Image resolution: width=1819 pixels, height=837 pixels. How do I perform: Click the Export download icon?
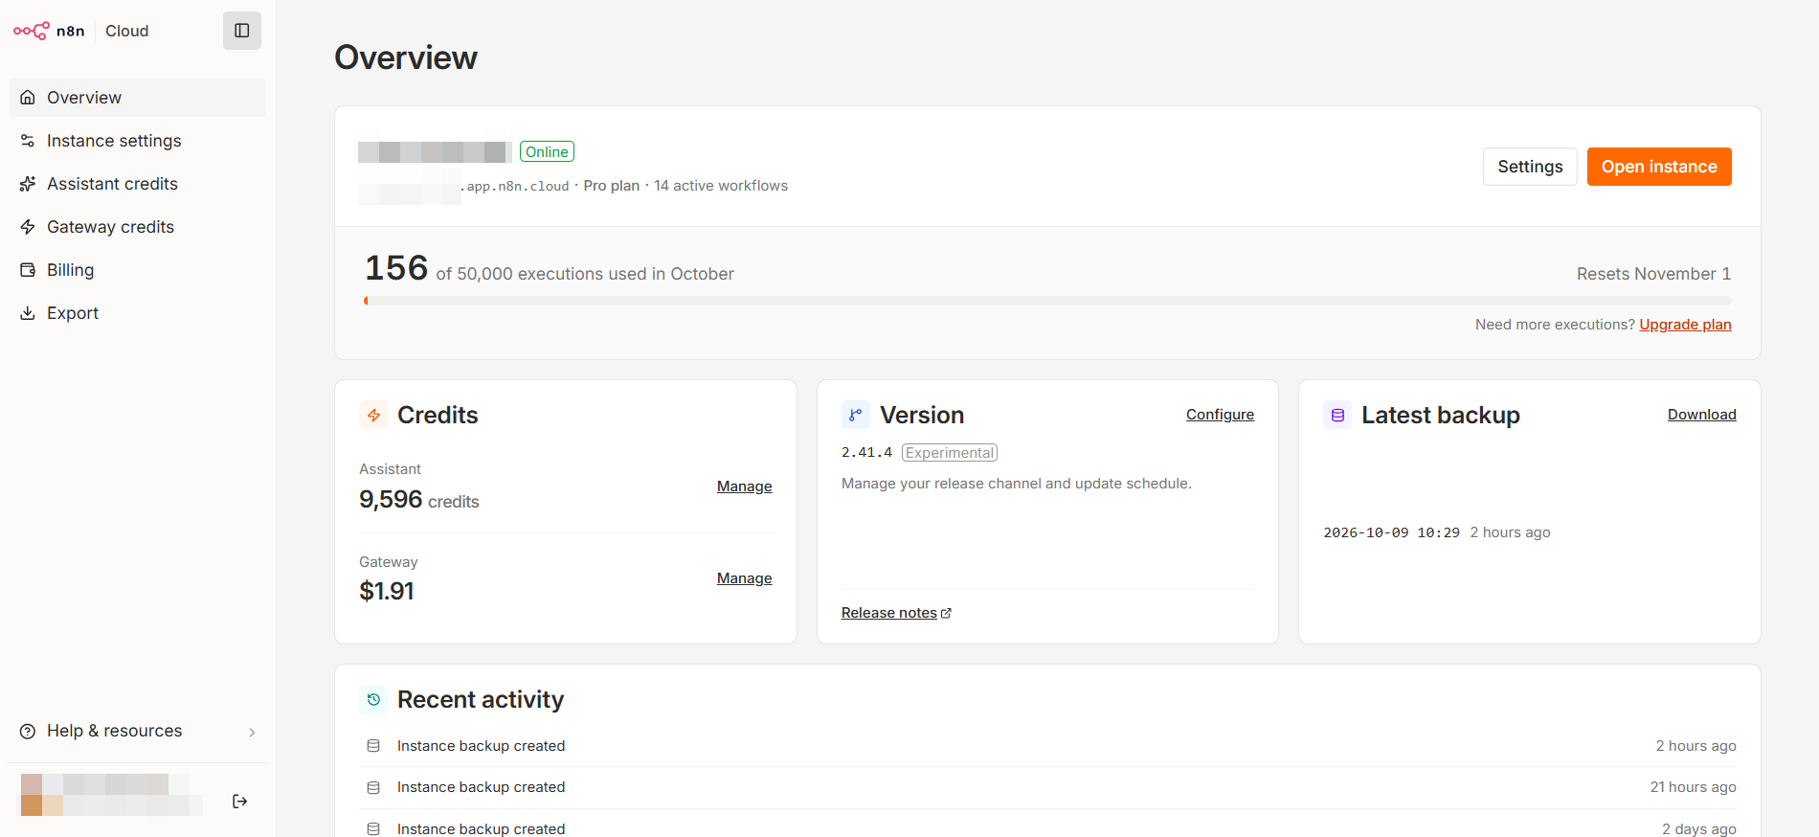[x=28, y=313]
